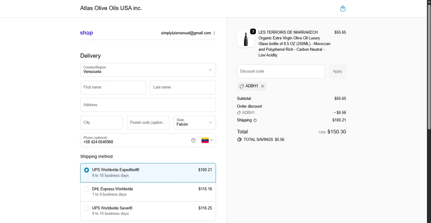Open the State dropdown showing Falcón
This screenshot has width=431, height=223.
[x=195, y=123]
